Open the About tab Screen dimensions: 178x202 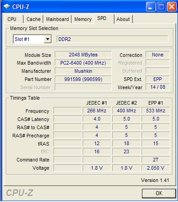(x=123, y=19)
